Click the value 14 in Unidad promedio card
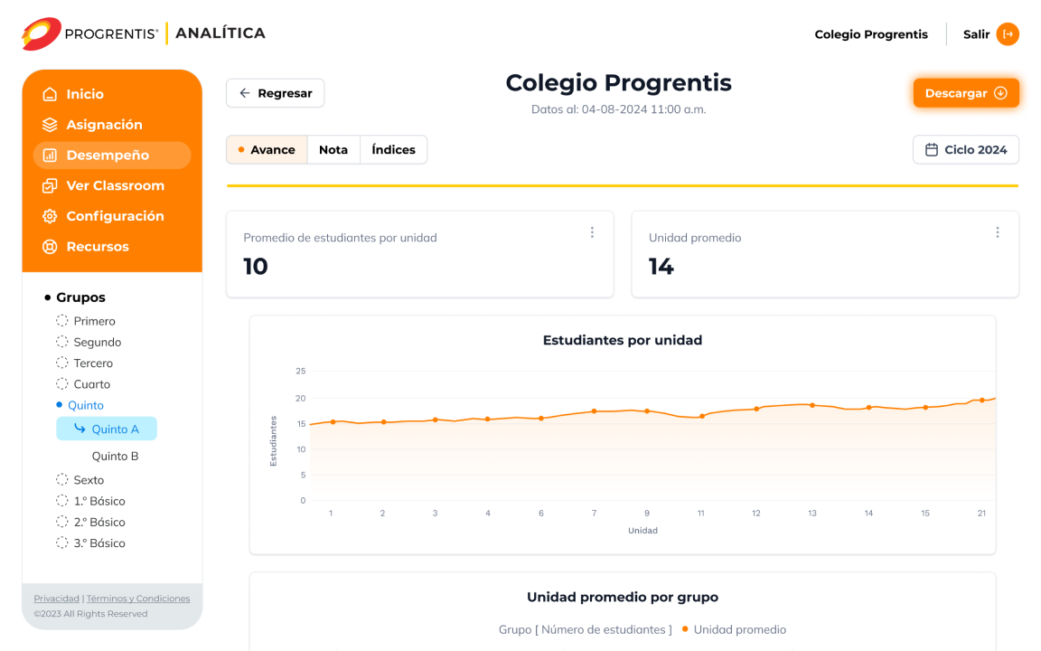The height and width of the screenshot is (651, 1041). coord(661,267)
